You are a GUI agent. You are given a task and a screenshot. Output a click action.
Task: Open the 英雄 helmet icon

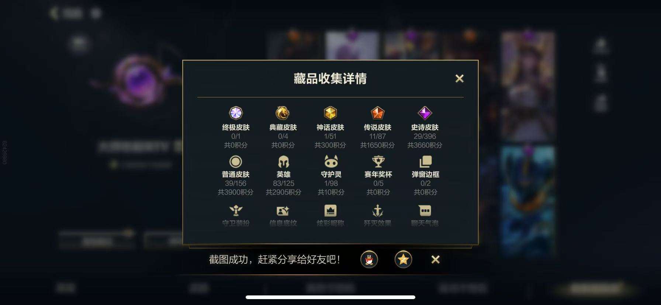pyautogui.click(x=283, y=161)
